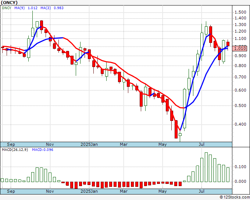250x200 pixels.
Task: Click the MA(9) value 1.012
Action: (32, 8)
